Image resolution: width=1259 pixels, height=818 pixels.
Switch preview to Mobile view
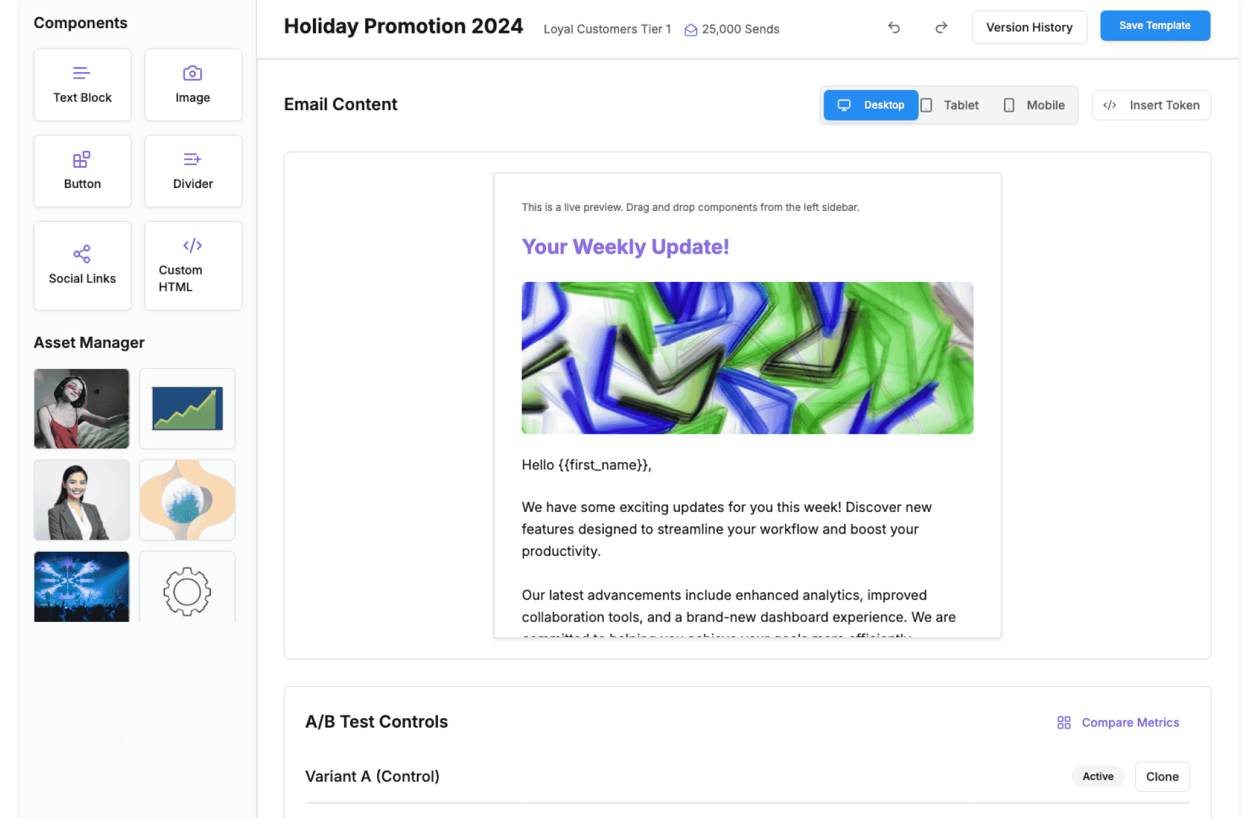coord(1034,105)
